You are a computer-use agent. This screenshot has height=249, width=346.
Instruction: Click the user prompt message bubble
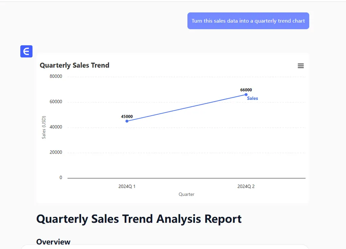[248, 21]
